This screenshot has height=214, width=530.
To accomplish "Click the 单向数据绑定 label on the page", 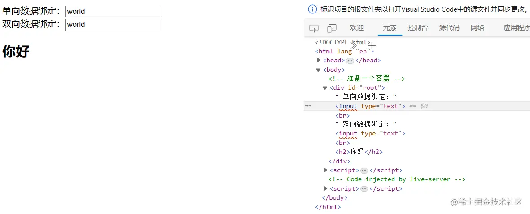I will click(31, 11).
